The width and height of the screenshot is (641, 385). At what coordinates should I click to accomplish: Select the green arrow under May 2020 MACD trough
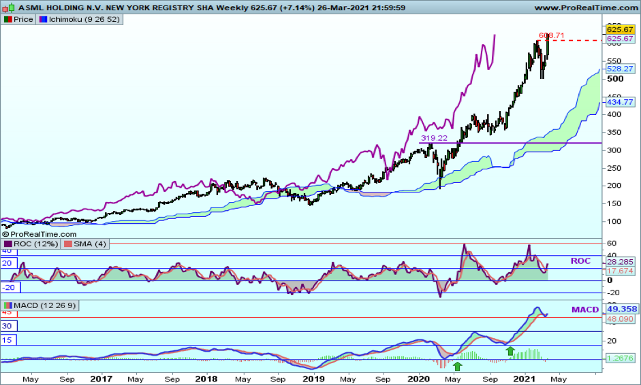point(458,366)
